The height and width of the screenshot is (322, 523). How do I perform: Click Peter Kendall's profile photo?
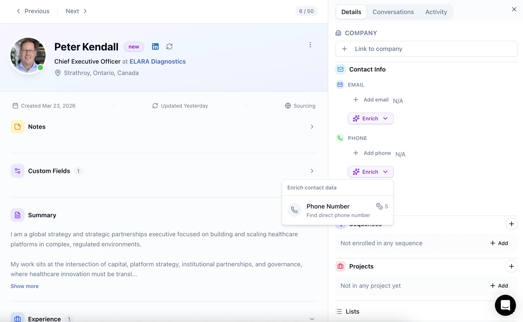[28, 56]
